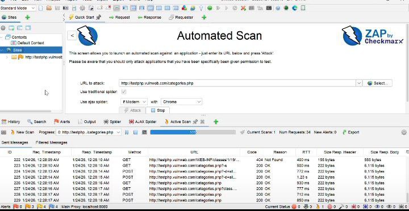Click the stop icon beside the progress selector

[x=135, y=132]
